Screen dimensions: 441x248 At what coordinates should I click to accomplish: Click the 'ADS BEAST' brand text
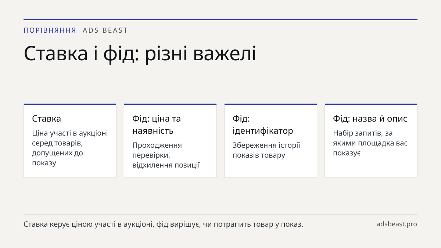click(x=105, y=30)
